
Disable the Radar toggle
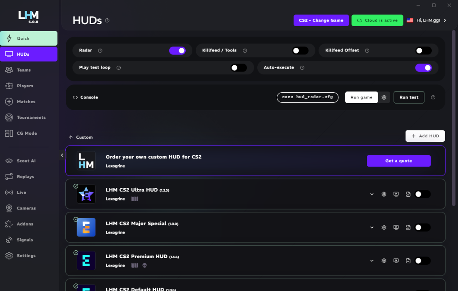pyautogui.click(x=177, y=50)
